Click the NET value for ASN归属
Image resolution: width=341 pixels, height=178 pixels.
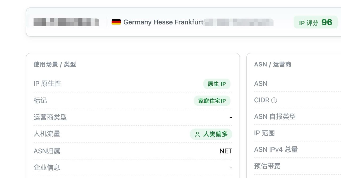[226, 151]
